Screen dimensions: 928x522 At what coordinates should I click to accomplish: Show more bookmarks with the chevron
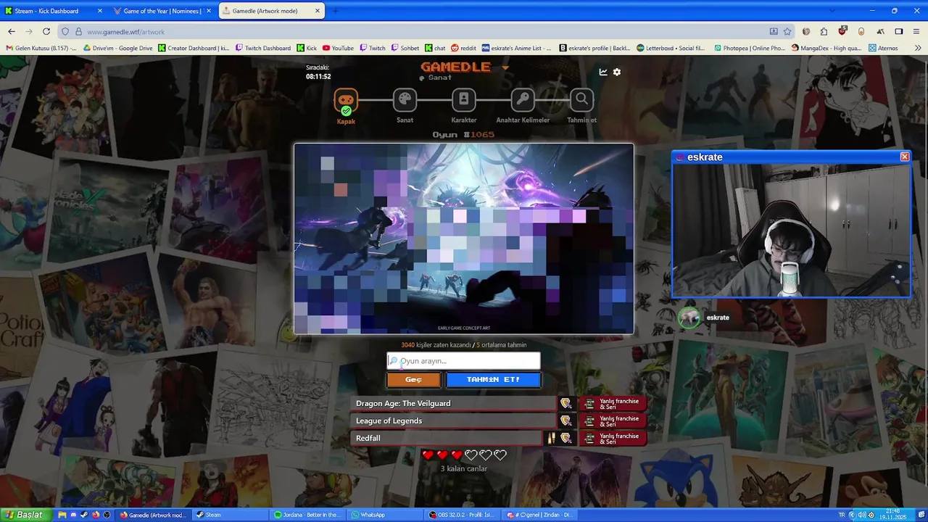[916, 48]
